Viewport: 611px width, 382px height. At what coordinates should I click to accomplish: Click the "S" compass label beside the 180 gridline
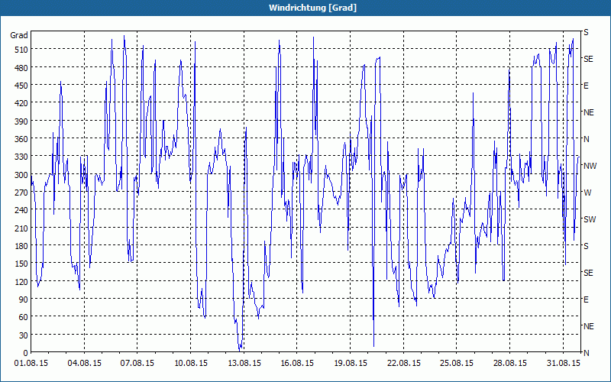coord(586,246)
